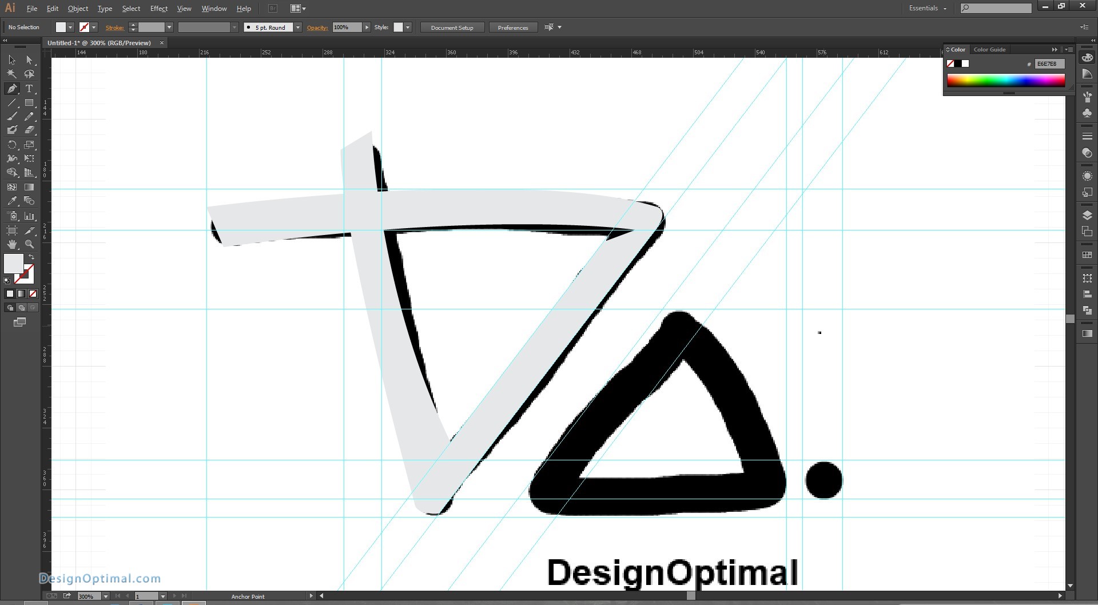Open the Layers panel from dock

click(x=1087, y=216)
